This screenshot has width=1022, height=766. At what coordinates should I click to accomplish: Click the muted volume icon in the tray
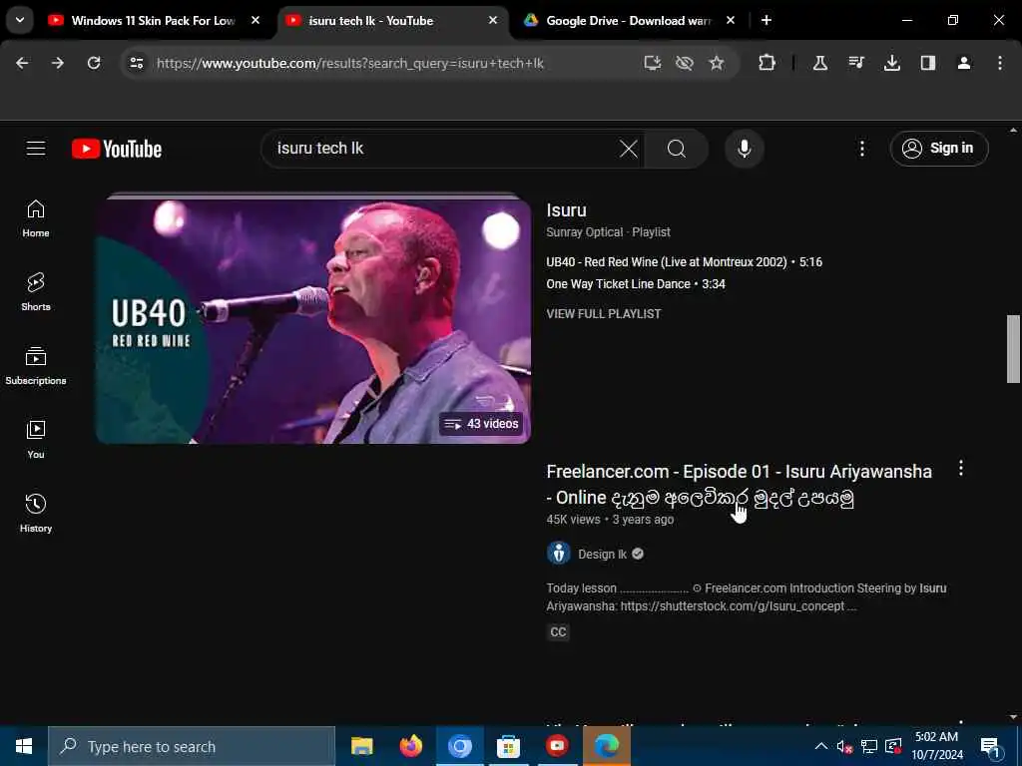[x=844, y=746]
